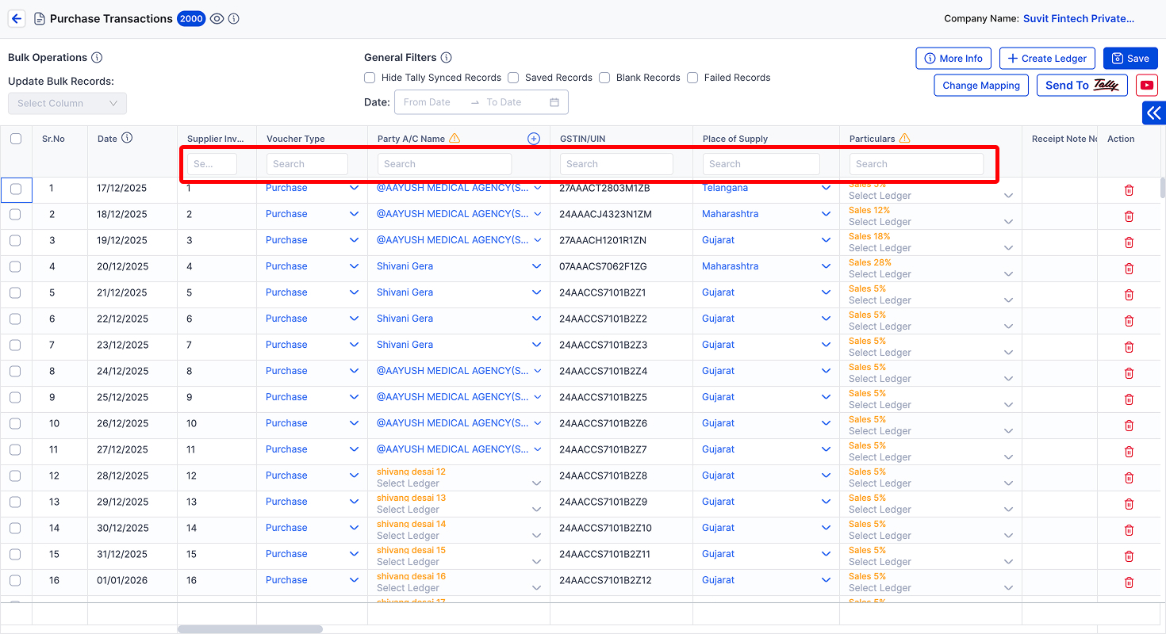Click the Bulk Operations info icon
1166x634 pixels.
(97, 58)
